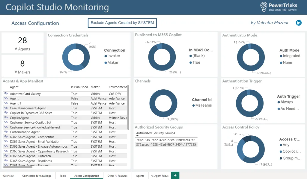Select the Access Configuration tab
307x179 pixels.
tap(87, 176)
